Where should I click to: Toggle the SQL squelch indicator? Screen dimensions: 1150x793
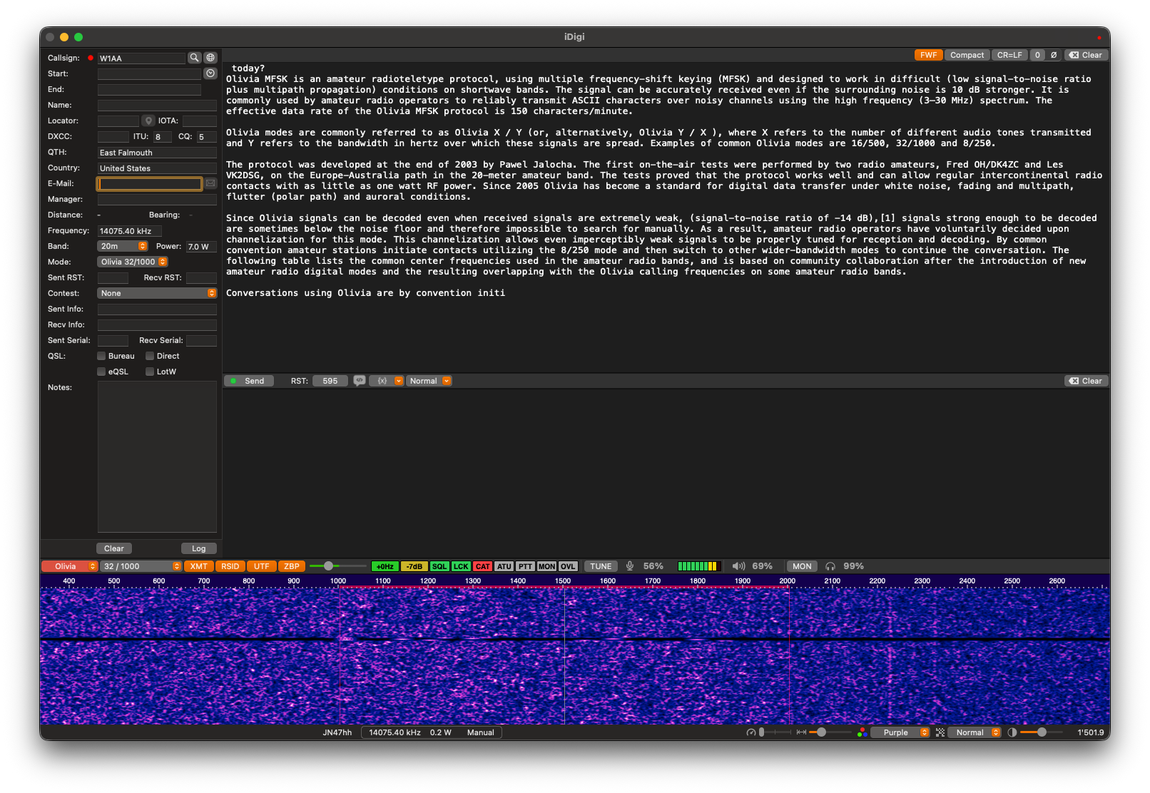439,566
